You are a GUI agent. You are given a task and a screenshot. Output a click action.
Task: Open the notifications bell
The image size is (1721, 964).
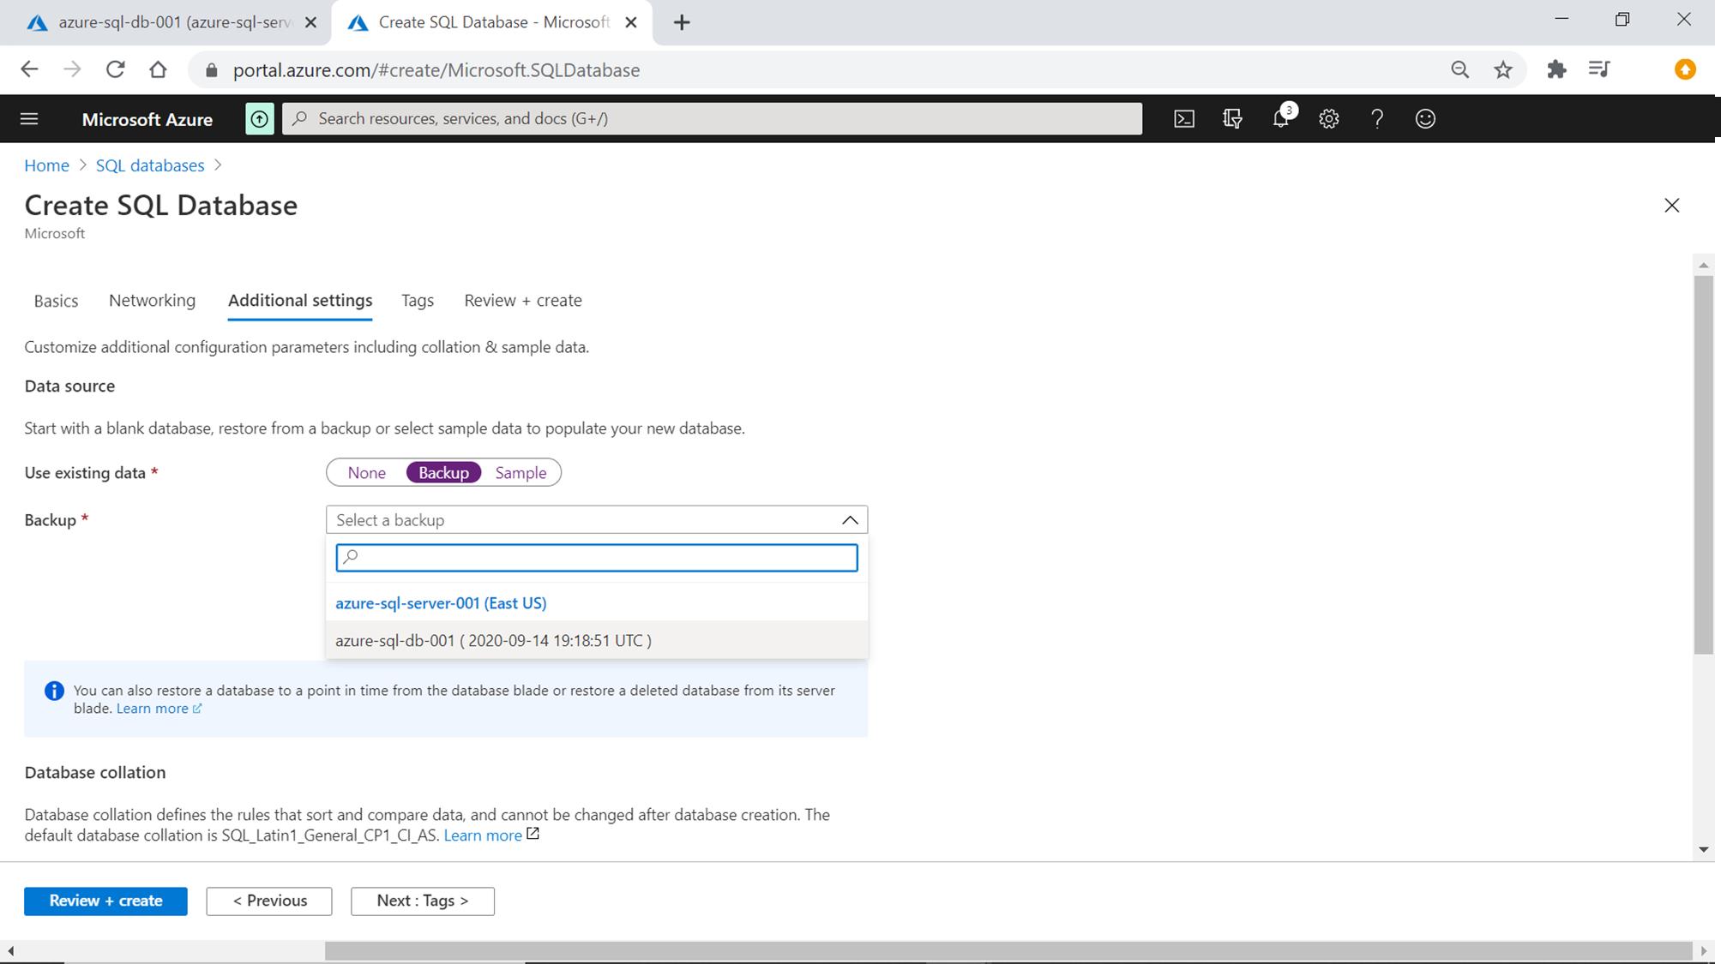point(1280,119)
